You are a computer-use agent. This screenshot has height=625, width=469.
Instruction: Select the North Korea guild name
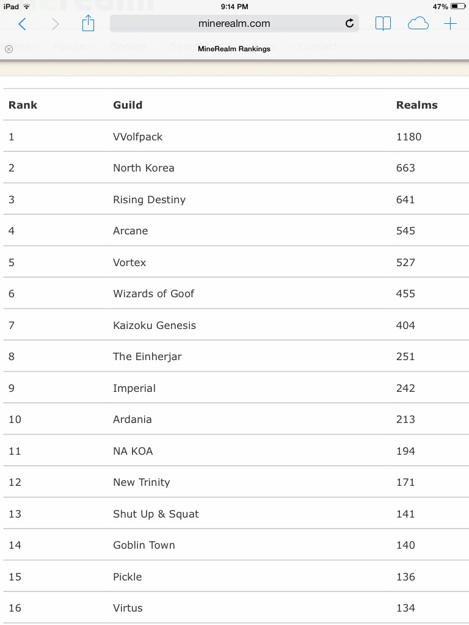(x=144, y=168)
